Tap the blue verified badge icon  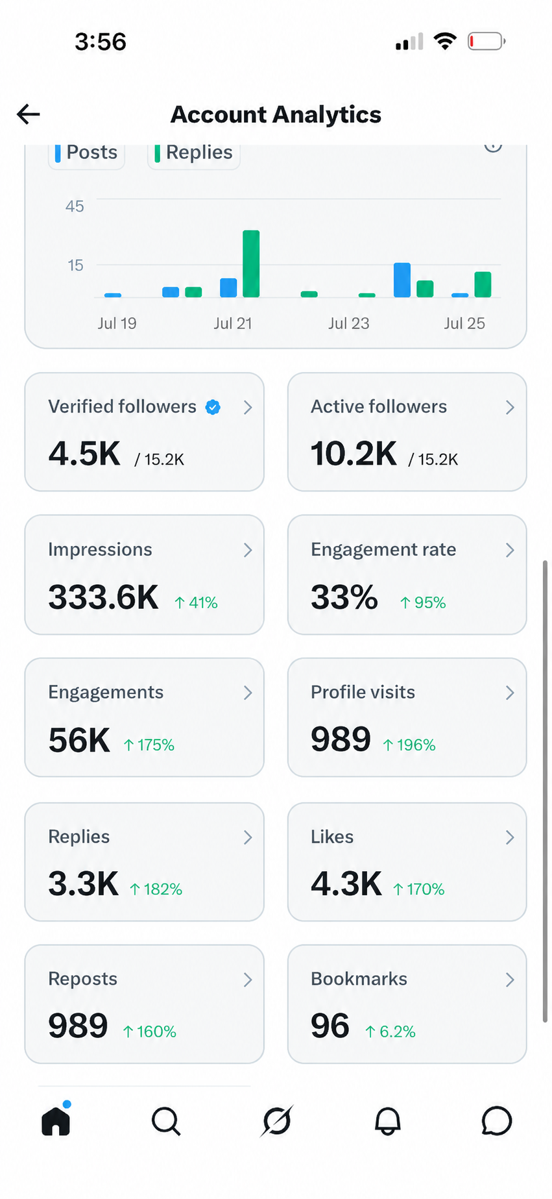coord(213,407)
